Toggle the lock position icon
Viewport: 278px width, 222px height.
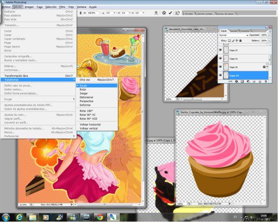pos(237,40)
